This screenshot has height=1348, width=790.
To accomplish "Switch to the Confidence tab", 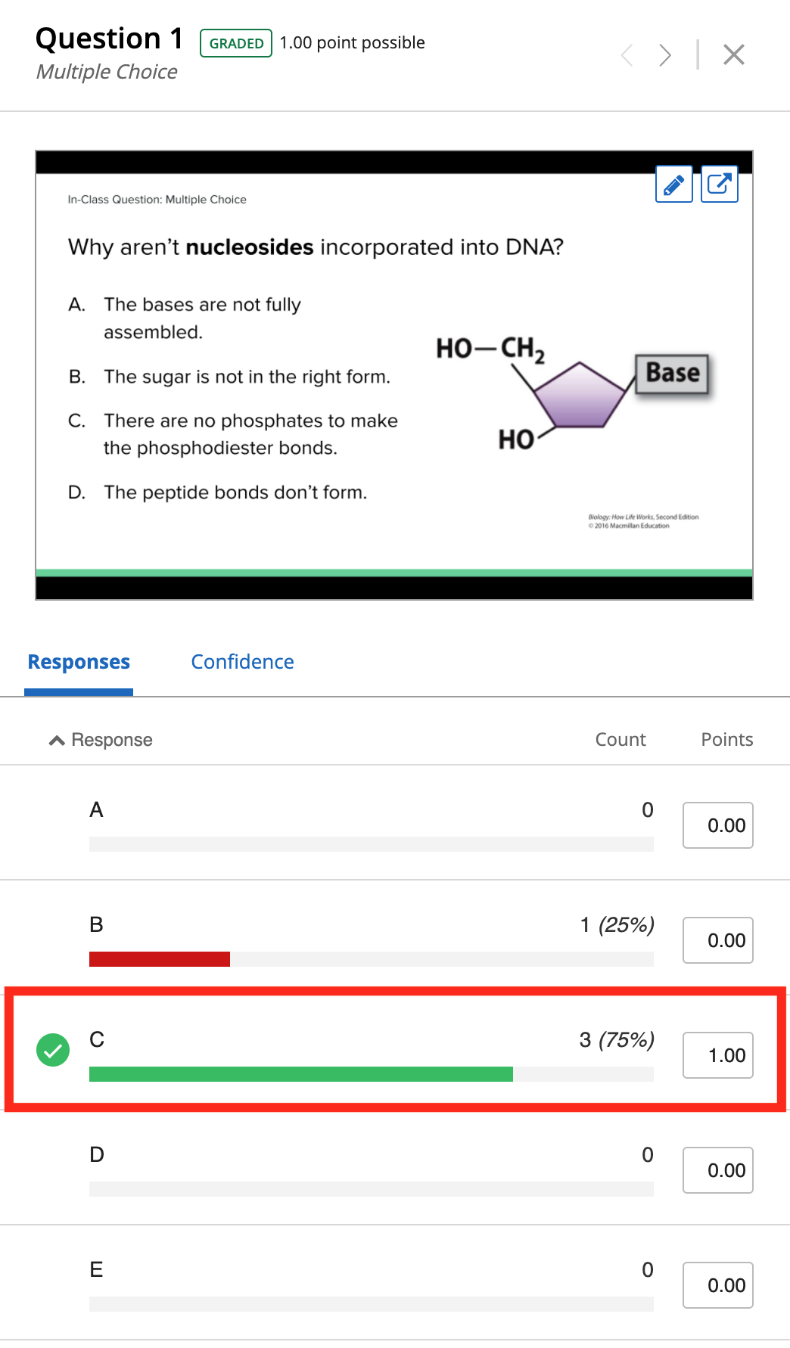I will (242, 662).
